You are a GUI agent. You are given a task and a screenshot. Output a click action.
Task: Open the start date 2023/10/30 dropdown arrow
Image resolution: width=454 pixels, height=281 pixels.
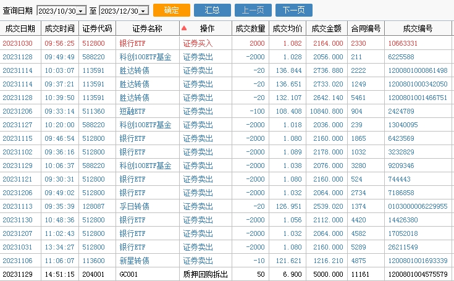(81, 11)
